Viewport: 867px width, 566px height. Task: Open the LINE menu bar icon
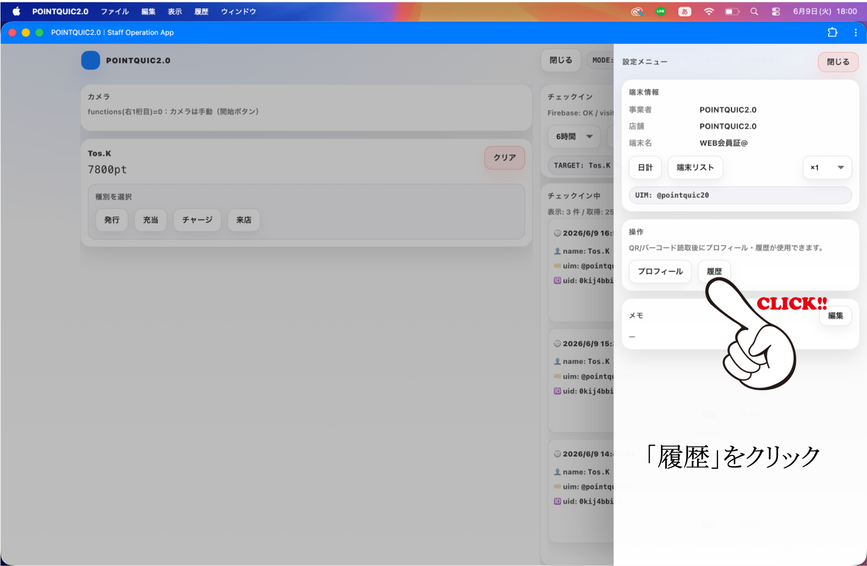pyautogui.click(x=661, y=11)
